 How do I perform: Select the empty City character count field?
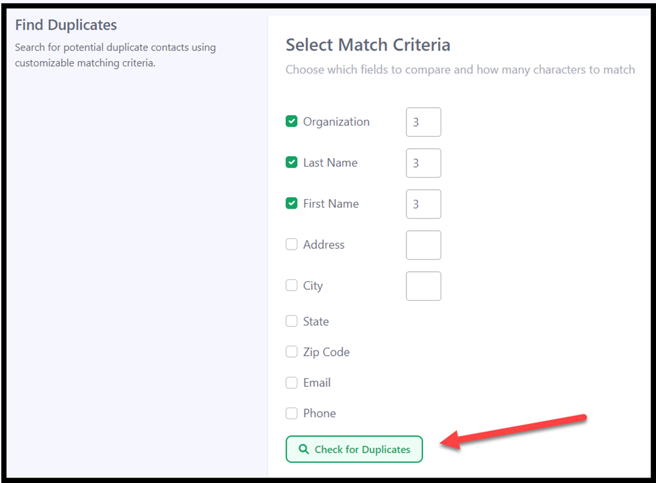(x=423, y=286)
